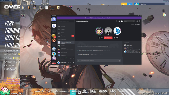Select the black-and-white photo avatar in the call
Image resolution: width=169 pixels, height=95 pixels.
click(x=108, y=31)
